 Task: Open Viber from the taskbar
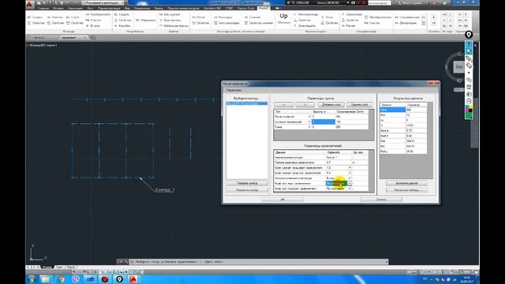click(76, 279)
